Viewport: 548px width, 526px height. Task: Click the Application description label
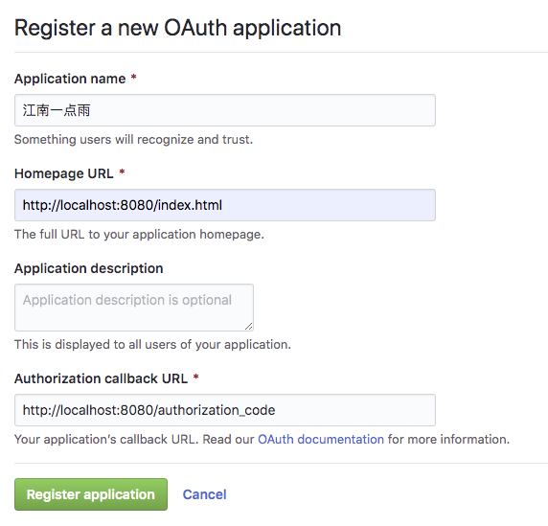[89, 268]
